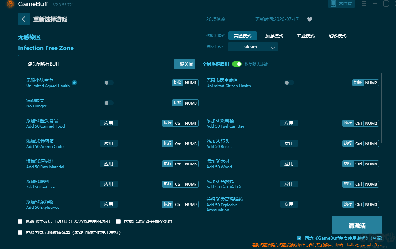
Task: Apply Add 50 Raw Material
Action: pyautogui.click(x=109, y=164)
